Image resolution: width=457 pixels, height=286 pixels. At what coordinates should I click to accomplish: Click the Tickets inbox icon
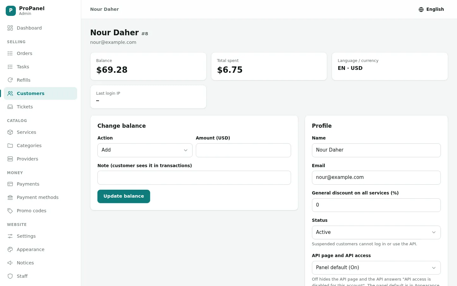pyautogui.click(x=10, y=107)
